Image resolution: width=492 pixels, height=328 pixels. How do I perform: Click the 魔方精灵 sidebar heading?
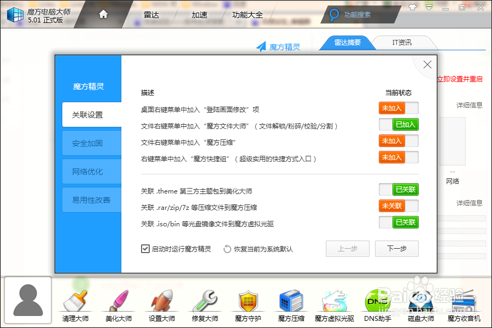click(88, 86)
